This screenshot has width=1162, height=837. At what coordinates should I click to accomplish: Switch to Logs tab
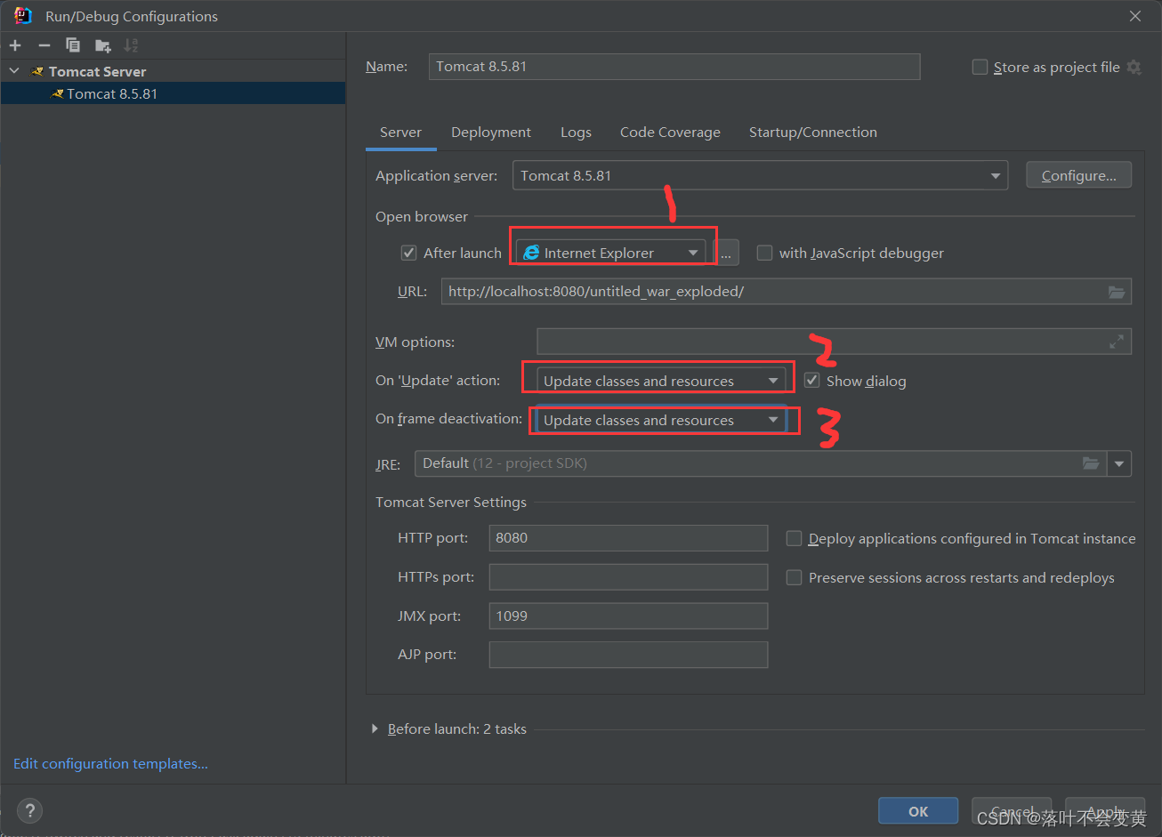point(576,133)
